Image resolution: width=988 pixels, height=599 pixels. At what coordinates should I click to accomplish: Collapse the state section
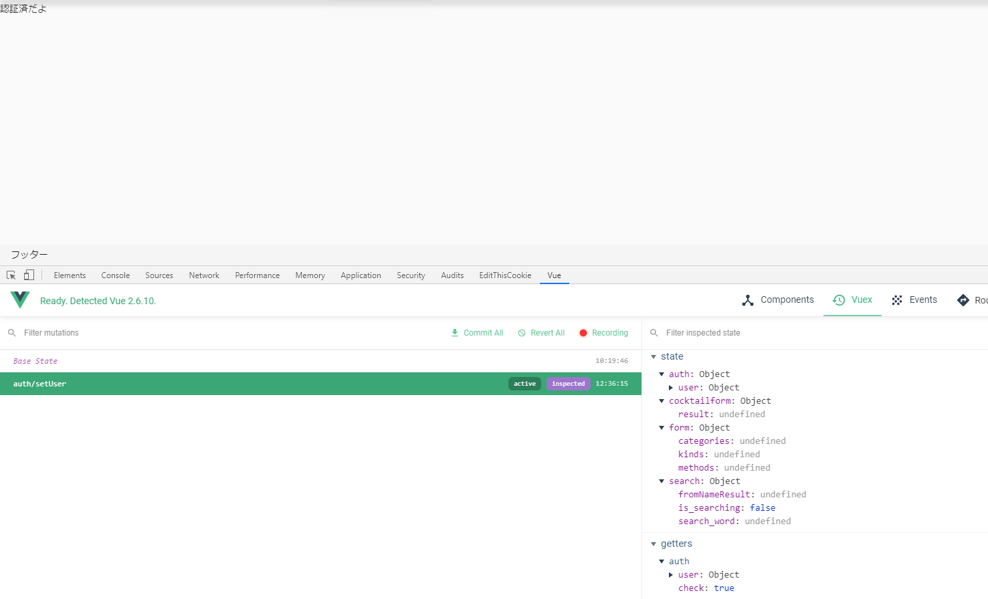pyautogui.click(x=654, y=357)
